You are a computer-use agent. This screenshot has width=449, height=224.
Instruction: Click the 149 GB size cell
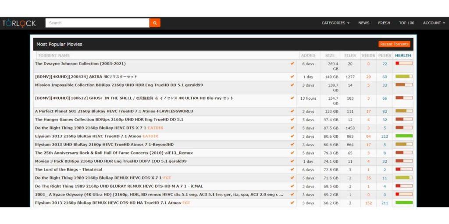coord(331,77)
